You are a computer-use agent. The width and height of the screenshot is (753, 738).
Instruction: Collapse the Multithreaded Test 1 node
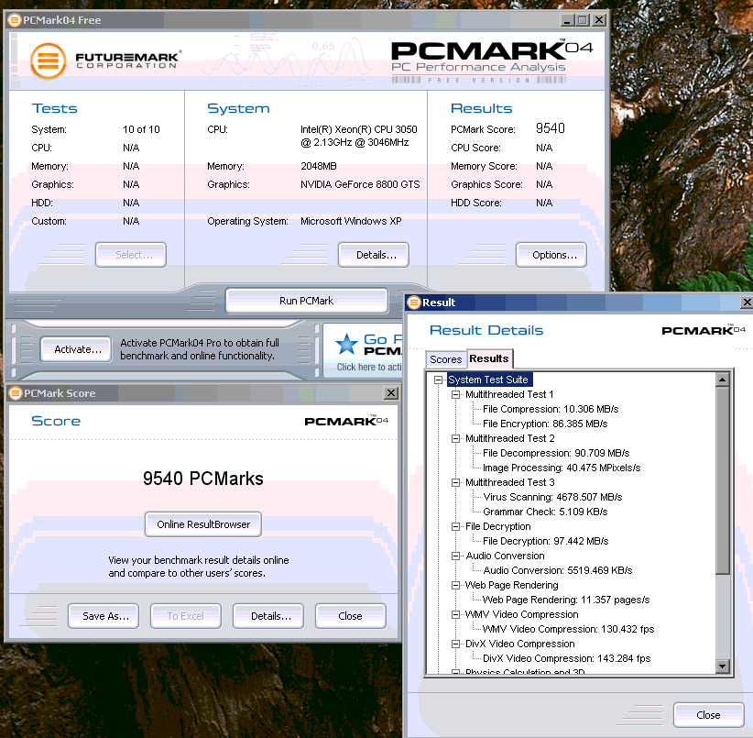[455, 394]
